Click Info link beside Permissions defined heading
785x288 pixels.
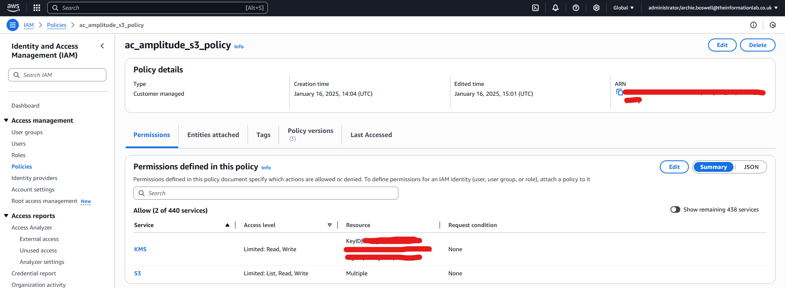tap(266, 168)
